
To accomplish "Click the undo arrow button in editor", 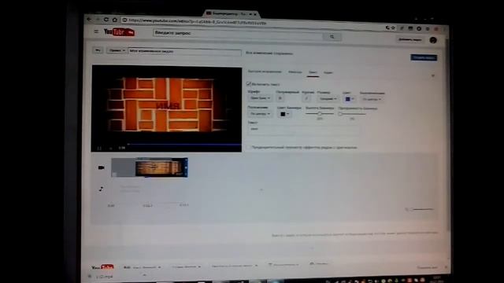I will 98,50.
